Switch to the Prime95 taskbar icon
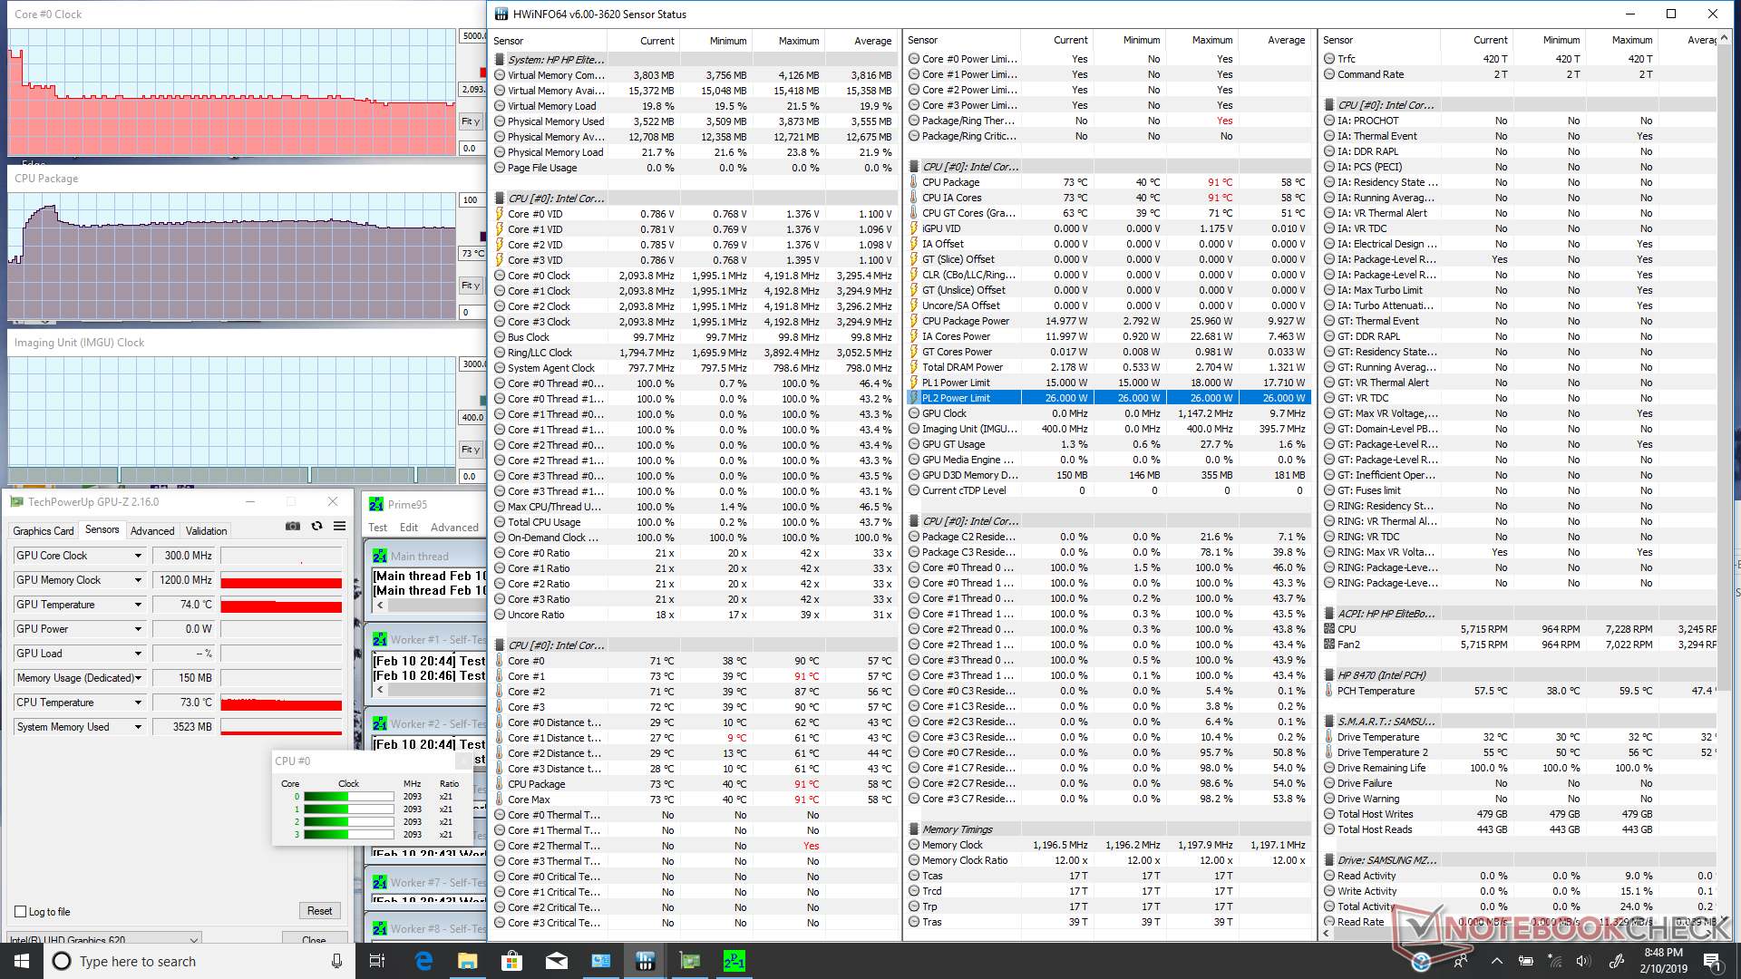1741x979 pixels. (x=734, y=961)
